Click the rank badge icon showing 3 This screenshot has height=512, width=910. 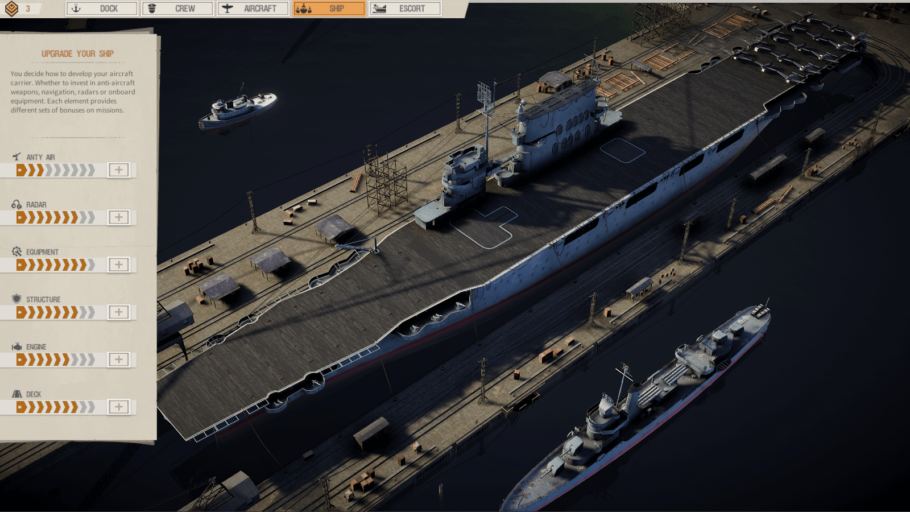[x=12, y=9]
